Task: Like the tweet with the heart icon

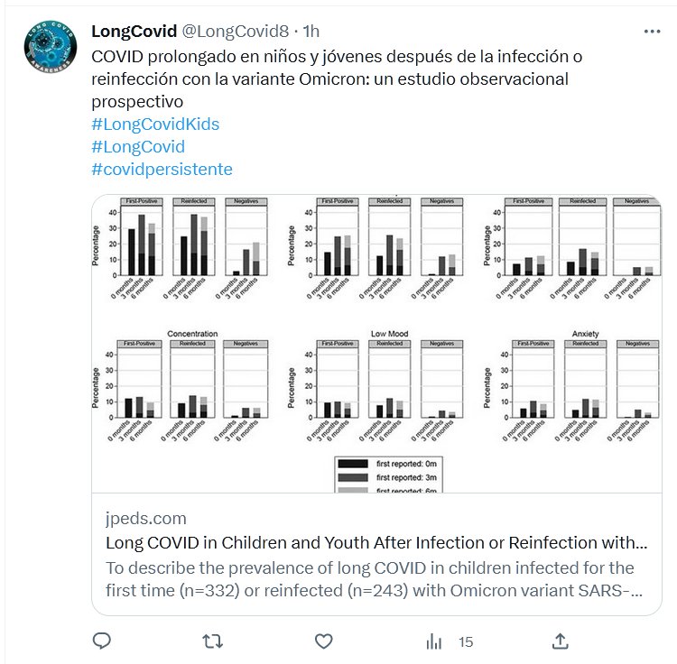Action: click(x=323, y=641)
